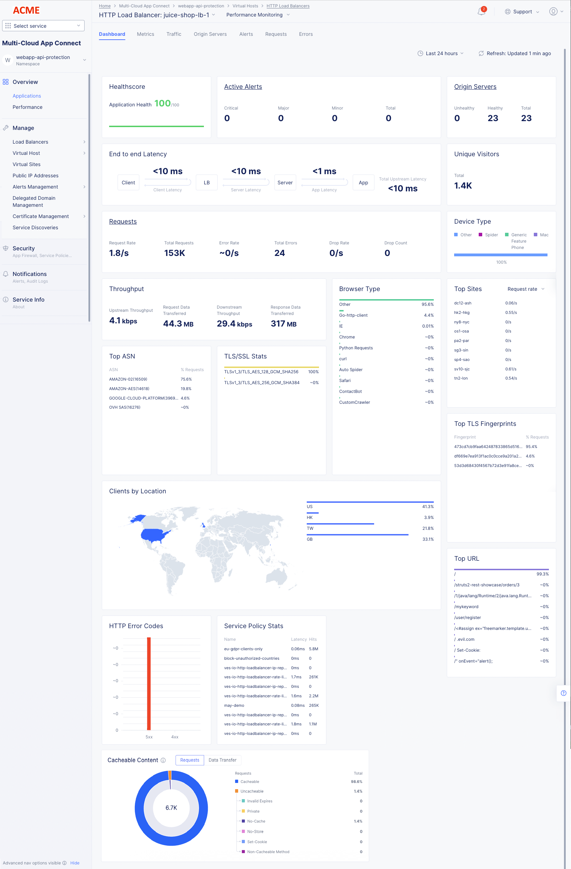Image resolution: width=571 pixels, height=869 pixels.
Task: Click the Manage wrench icon in sidebar
Action: pyautogui.click(x=6, y=128)
